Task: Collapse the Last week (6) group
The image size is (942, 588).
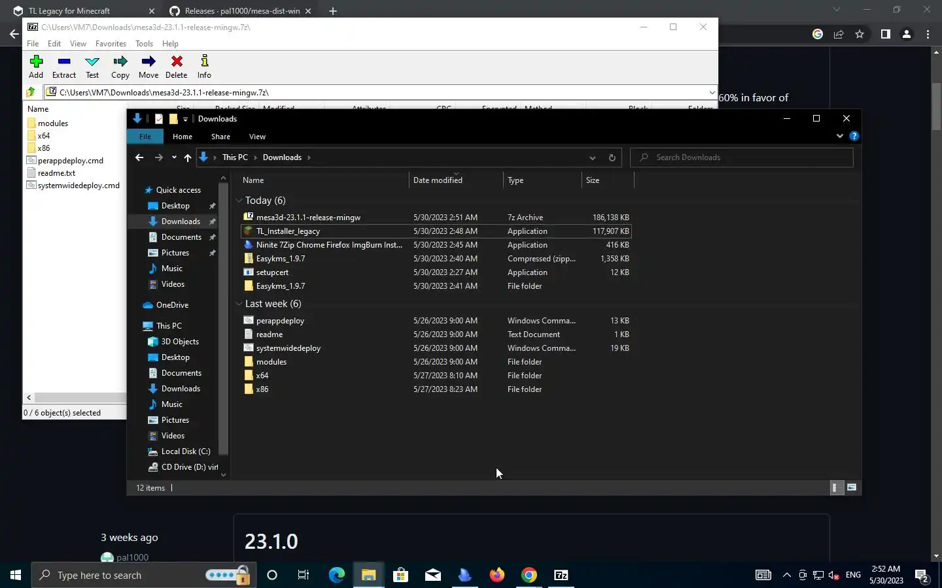Action: pos(239,304)
